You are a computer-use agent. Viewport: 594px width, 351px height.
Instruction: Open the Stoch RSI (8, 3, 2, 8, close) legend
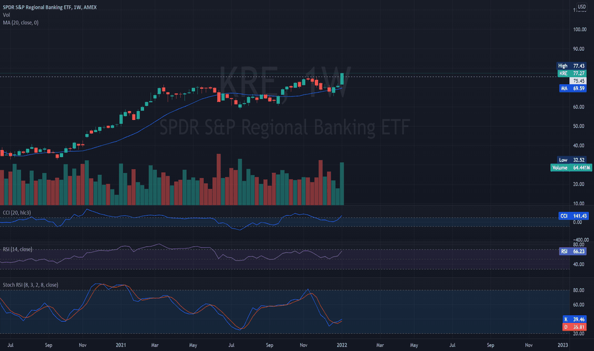(x=31, y=285)
